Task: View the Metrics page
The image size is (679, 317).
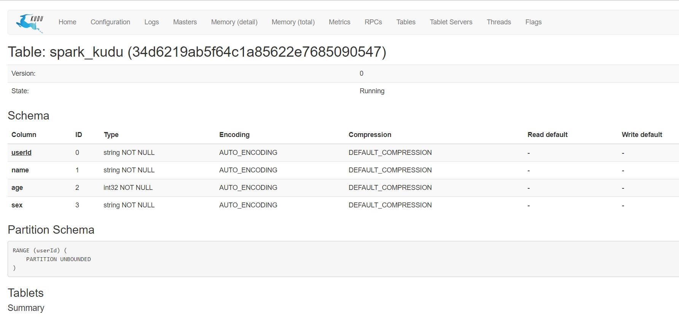Action: click(x=339, y=22)
